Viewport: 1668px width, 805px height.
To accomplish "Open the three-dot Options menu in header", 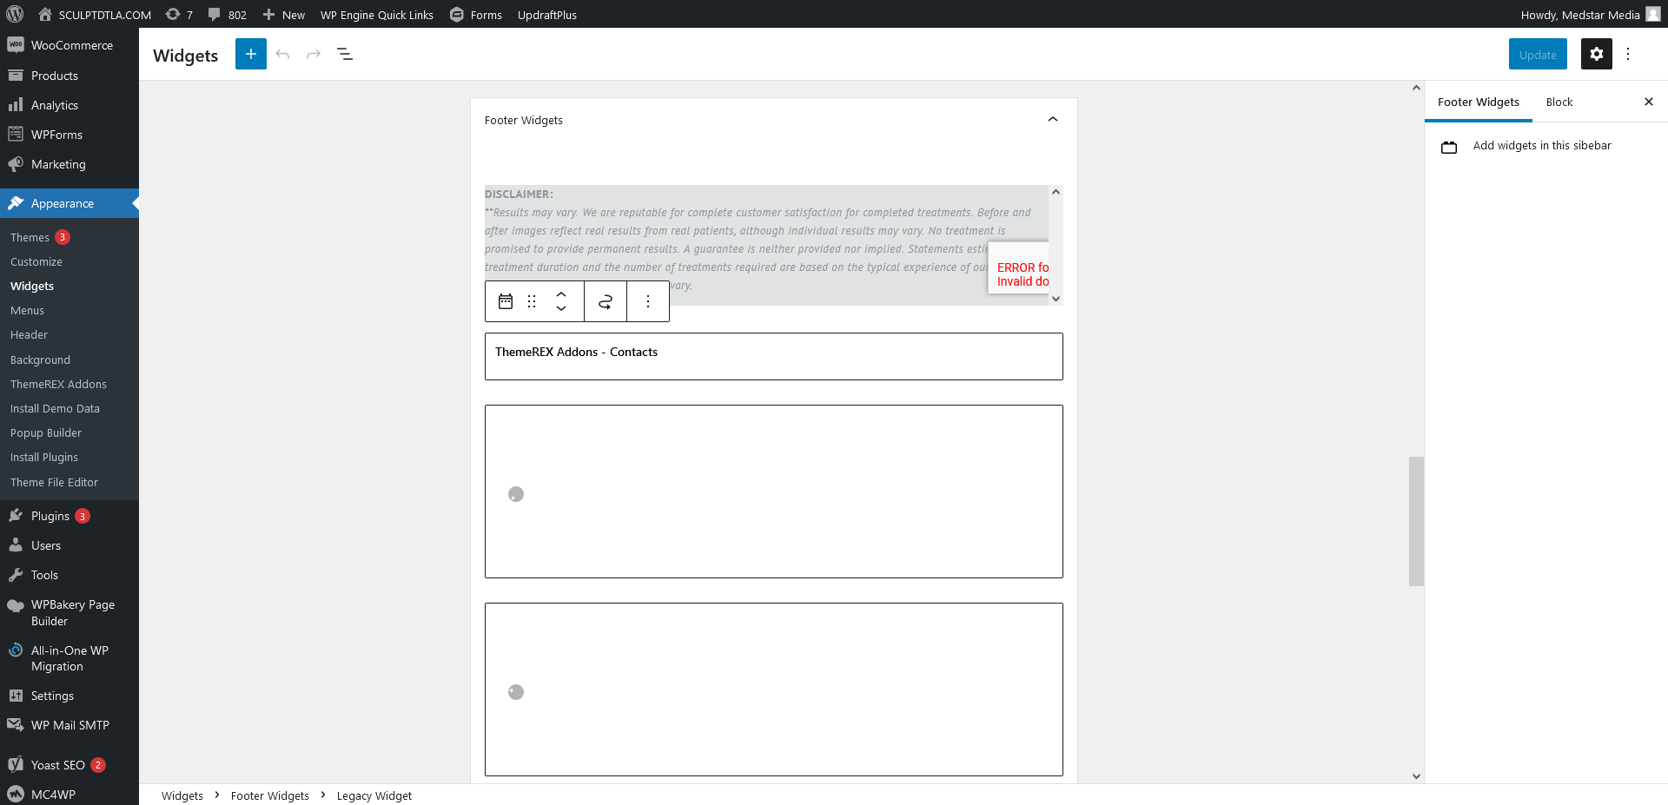I will (x=1628, y=54).
